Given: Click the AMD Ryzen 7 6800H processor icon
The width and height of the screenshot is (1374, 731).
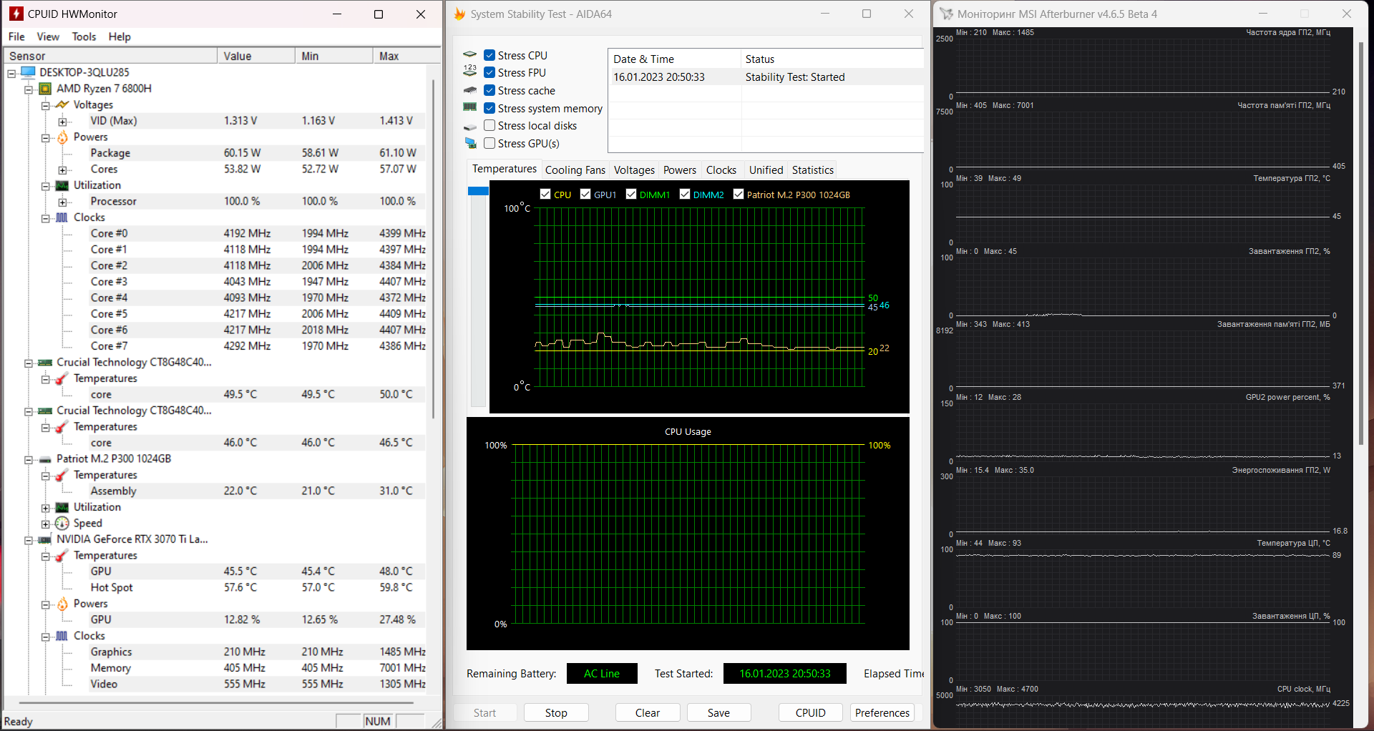Looking at the screenshot, I should [x=45, y=89].
